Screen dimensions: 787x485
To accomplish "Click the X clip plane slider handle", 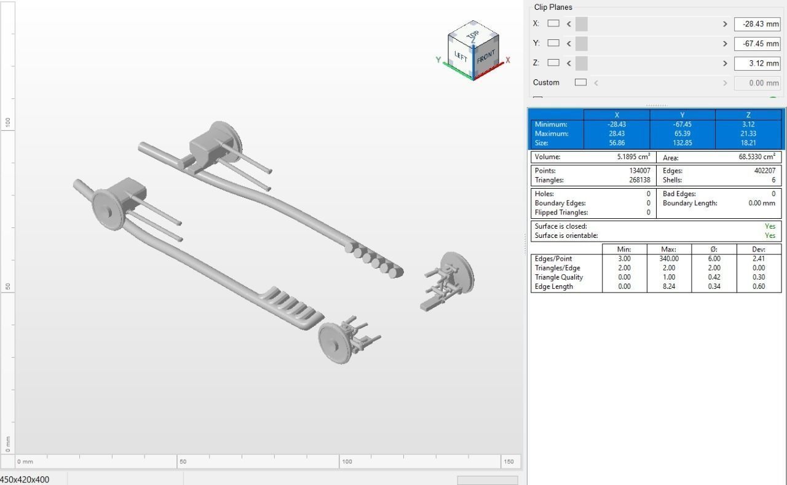I will tap(582, 24).
